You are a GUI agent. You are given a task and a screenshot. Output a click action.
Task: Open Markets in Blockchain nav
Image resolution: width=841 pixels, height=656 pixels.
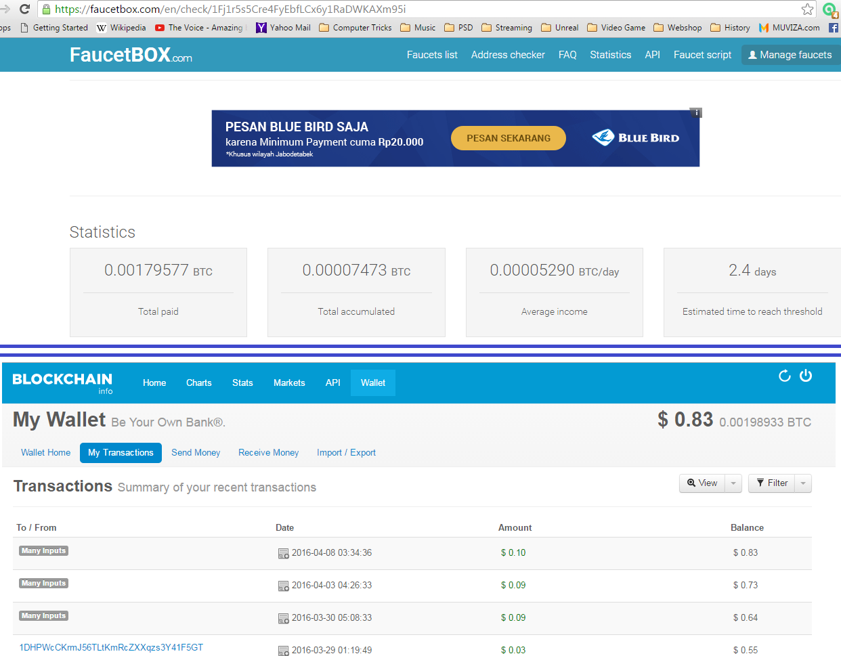pyautogui.click(x=289, y=383)
